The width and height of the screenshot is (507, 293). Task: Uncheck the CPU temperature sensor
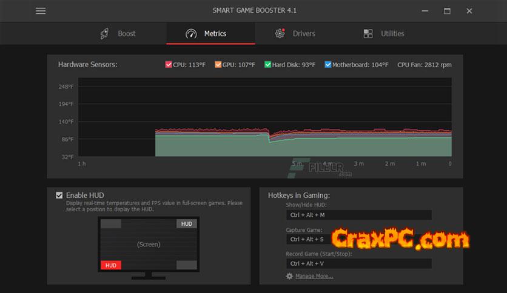click(x=169, y=65)
